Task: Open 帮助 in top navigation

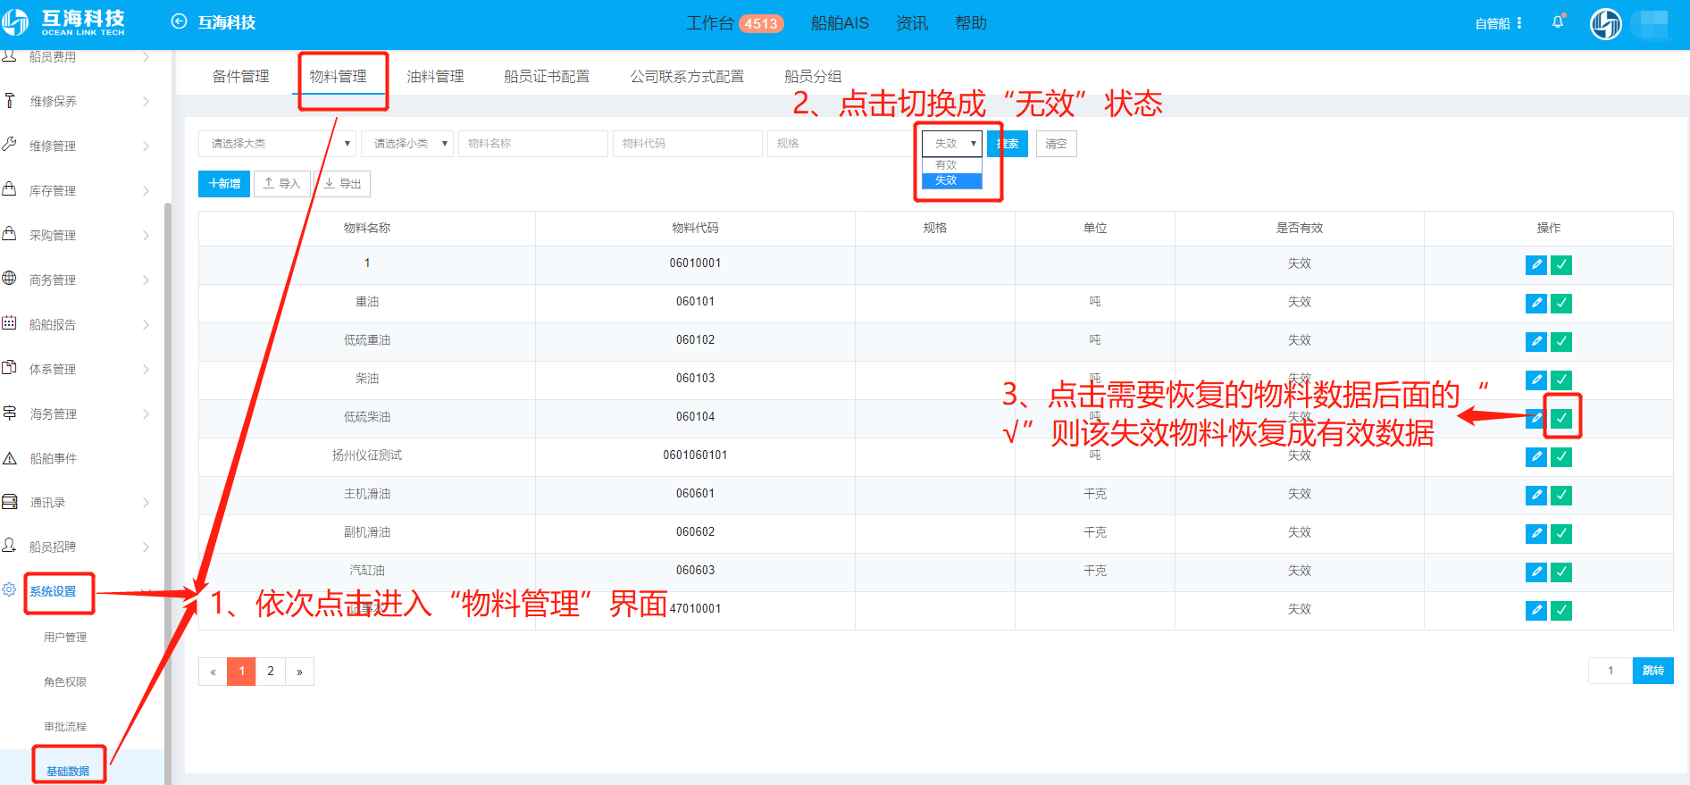Action: [x=971, y=23]
